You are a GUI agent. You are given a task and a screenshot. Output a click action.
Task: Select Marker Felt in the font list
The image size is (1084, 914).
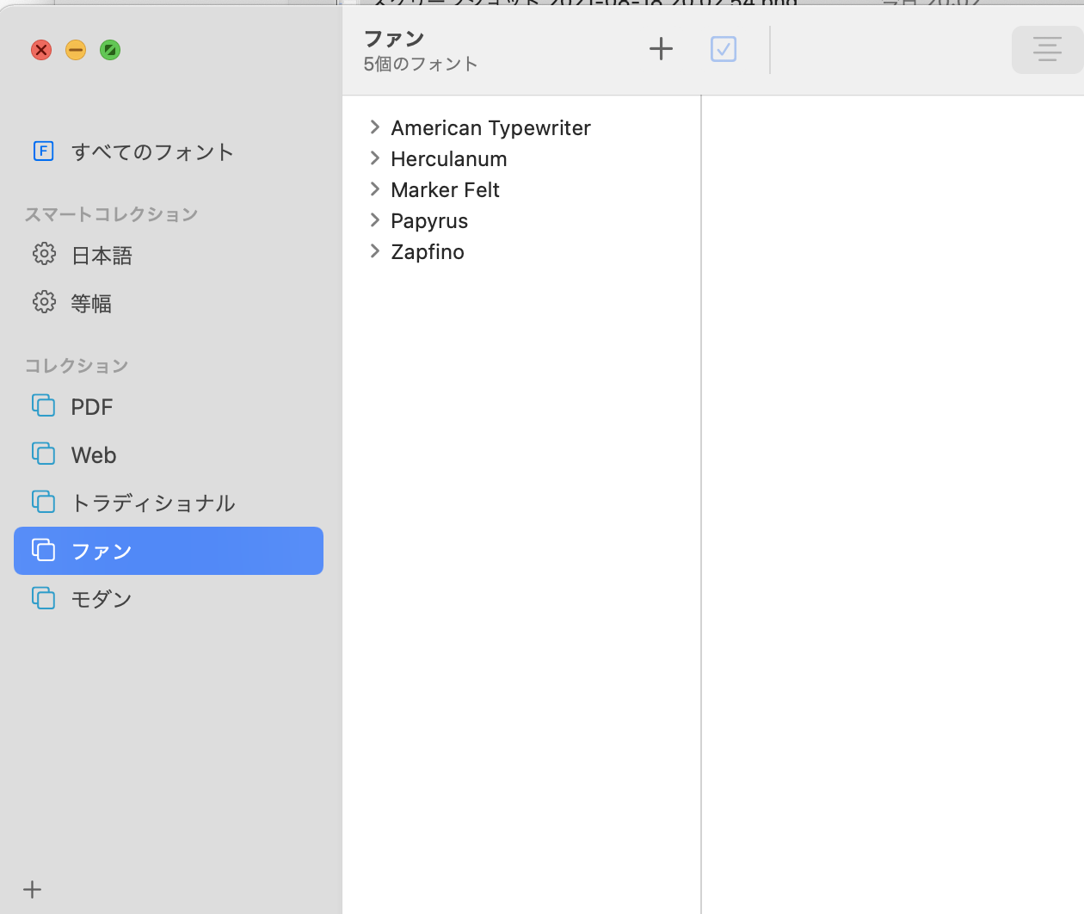pos(445,190)
